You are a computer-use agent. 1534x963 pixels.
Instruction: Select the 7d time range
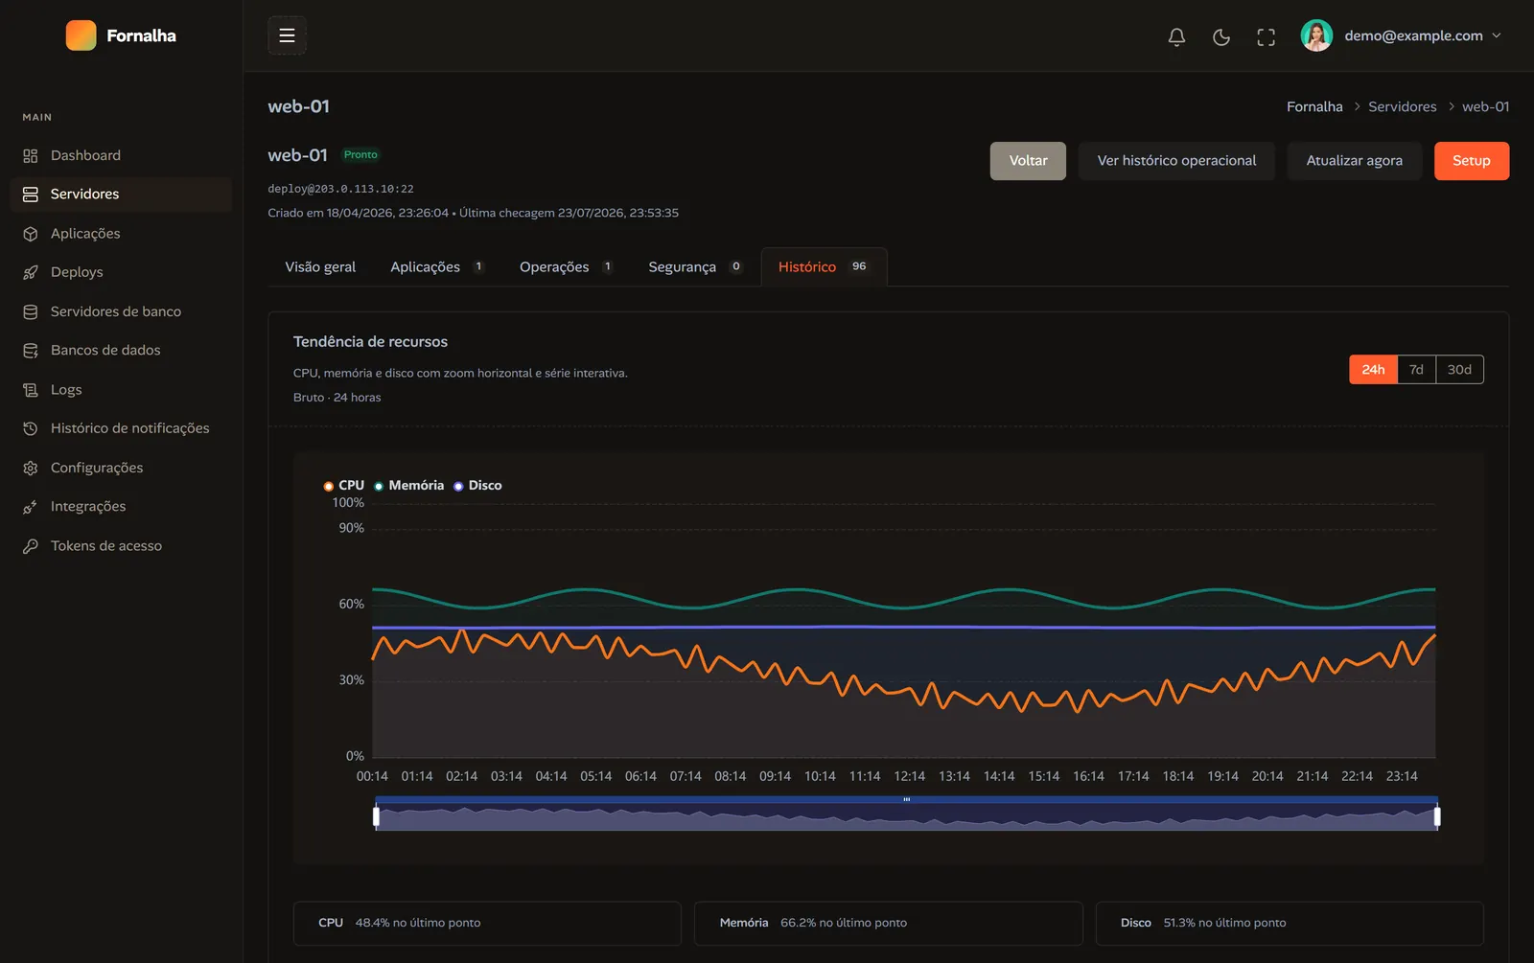(1416, 370)
